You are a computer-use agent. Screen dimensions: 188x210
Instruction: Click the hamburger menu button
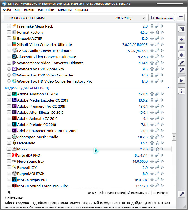(x=181, y=18)
